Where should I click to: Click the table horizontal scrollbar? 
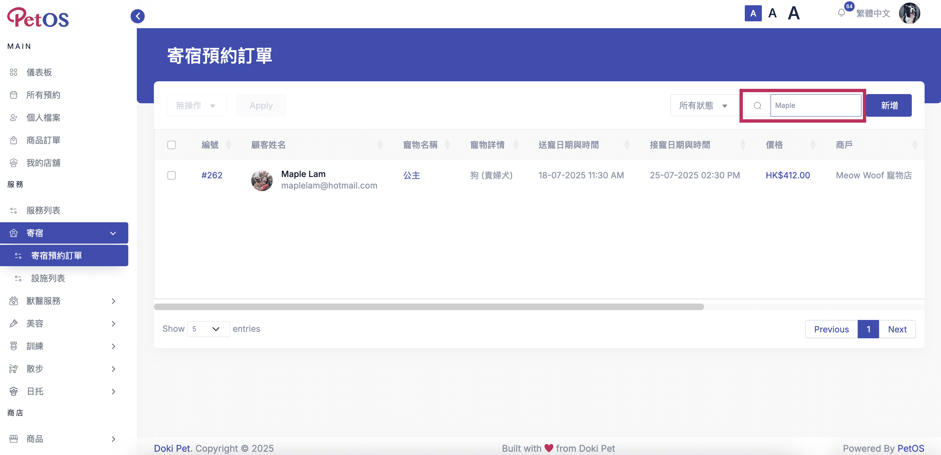(x=429, y=307)
